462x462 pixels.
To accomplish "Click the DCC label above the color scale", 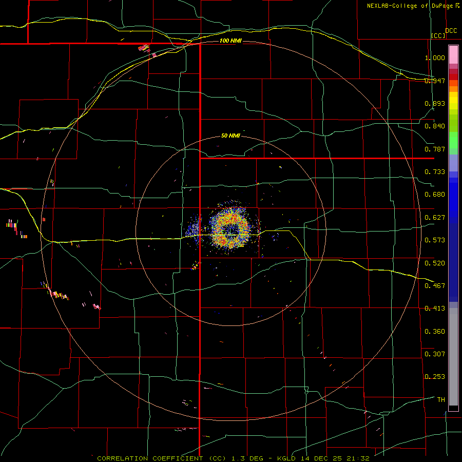I will coord(451,31).
